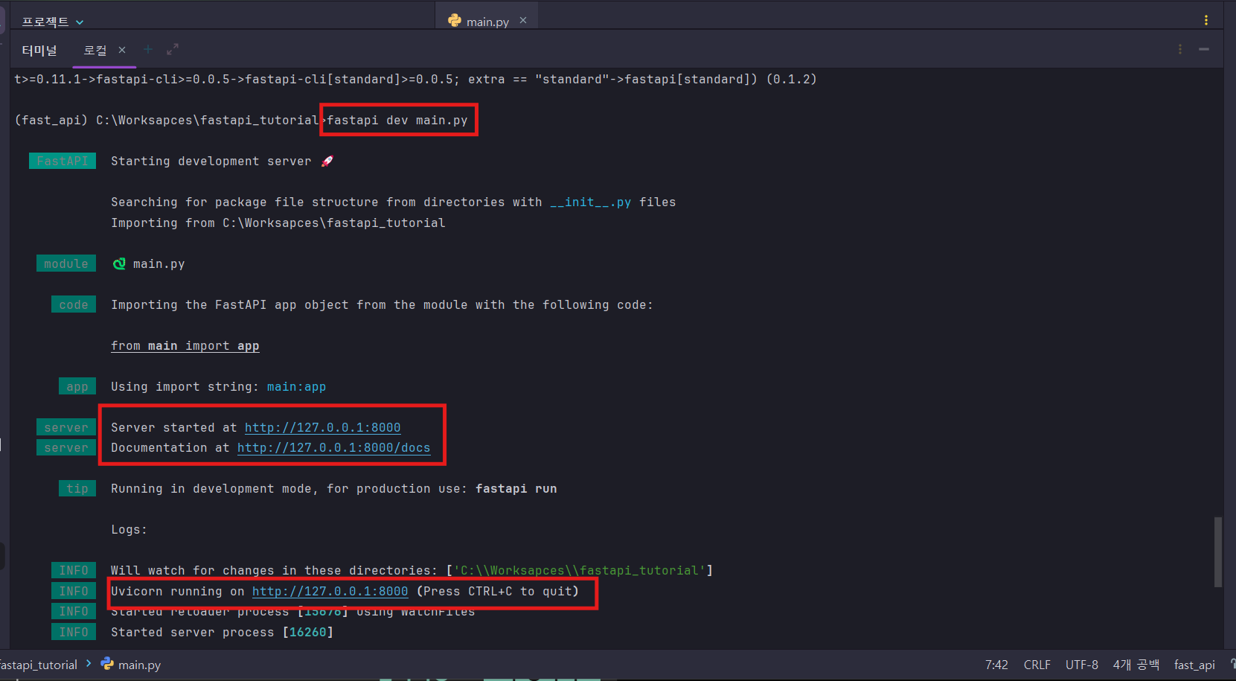
Task: Open terminal tool window options menu
Action: (1180, 49)
